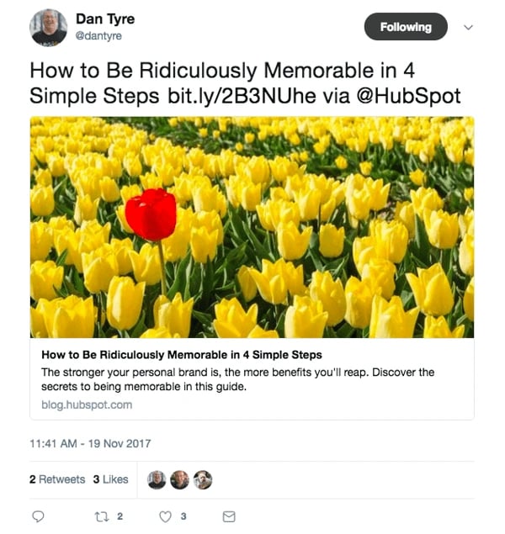Expand tweet options chevron menu
Viewport: 505px width, 534px height.
469,27
